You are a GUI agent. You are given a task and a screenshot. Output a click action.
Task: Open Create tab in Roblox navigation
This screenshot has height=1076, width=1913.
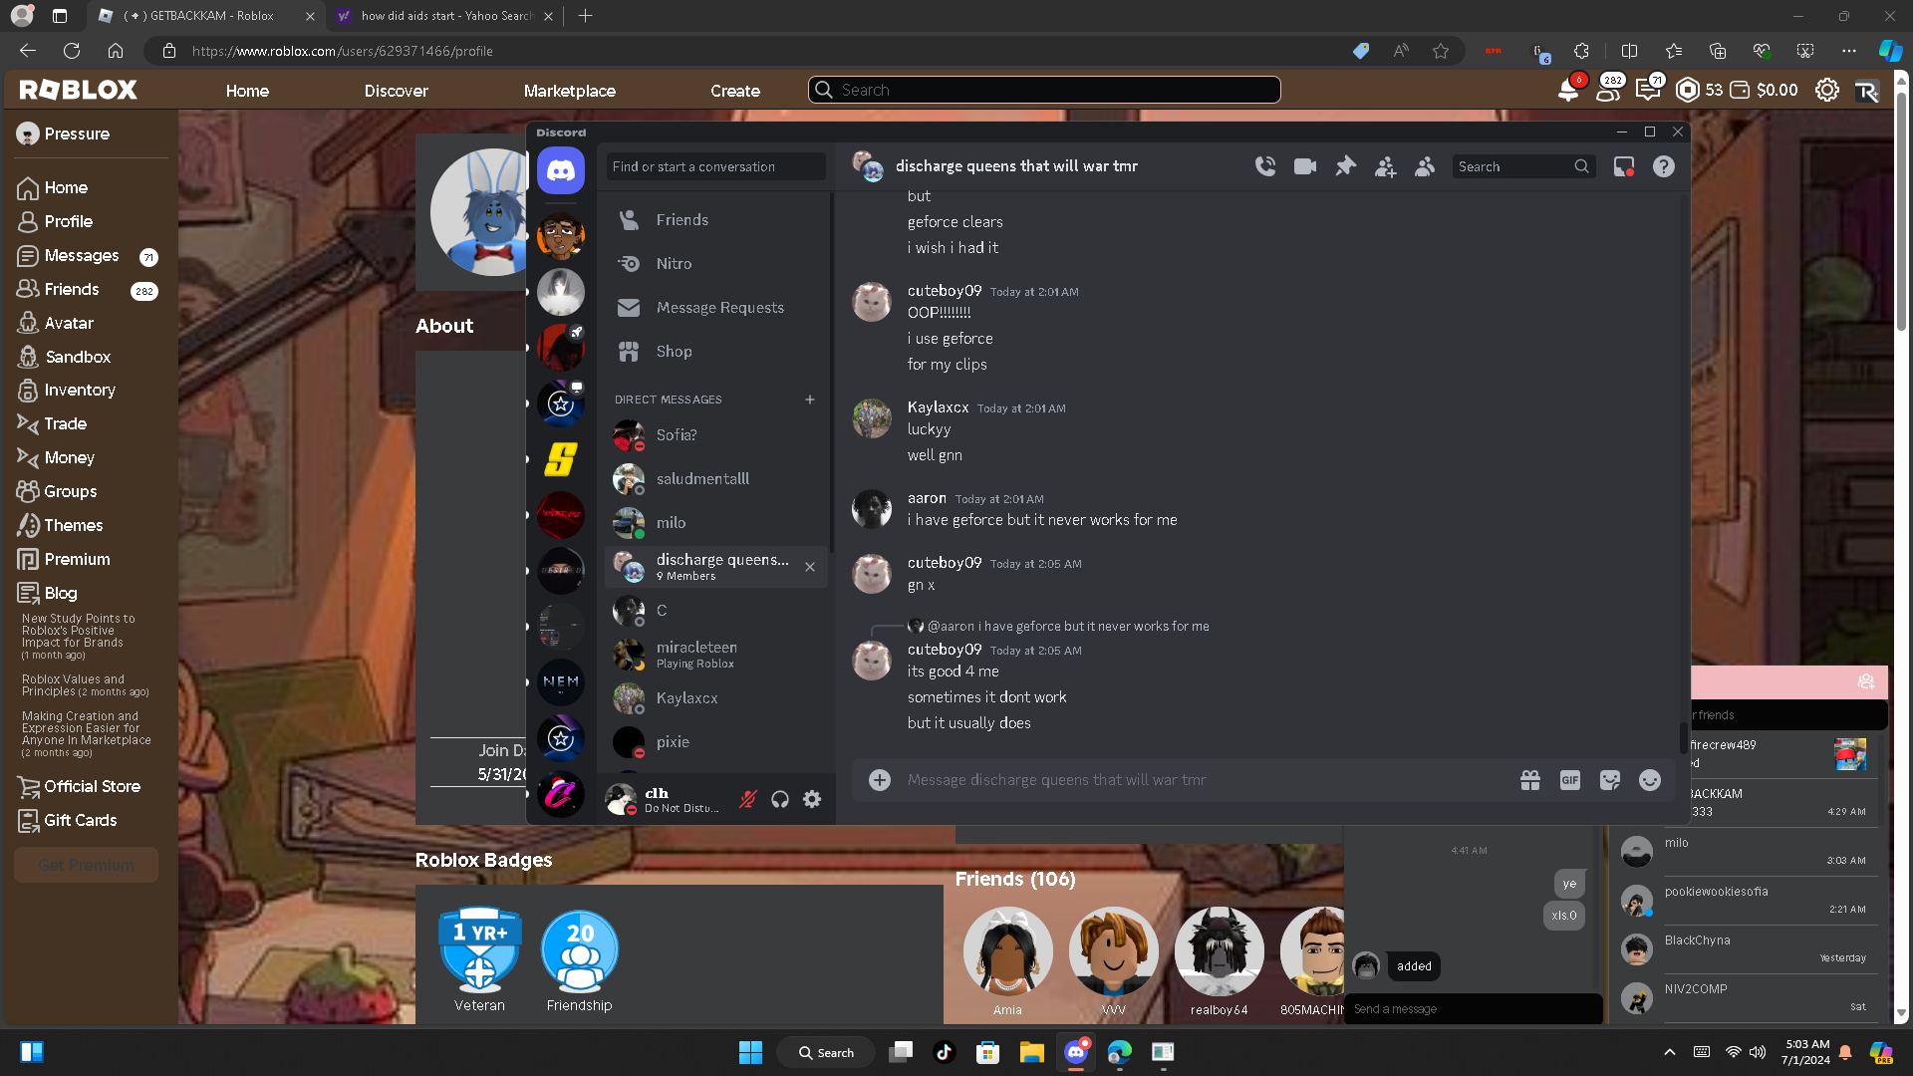click(735, 91)
